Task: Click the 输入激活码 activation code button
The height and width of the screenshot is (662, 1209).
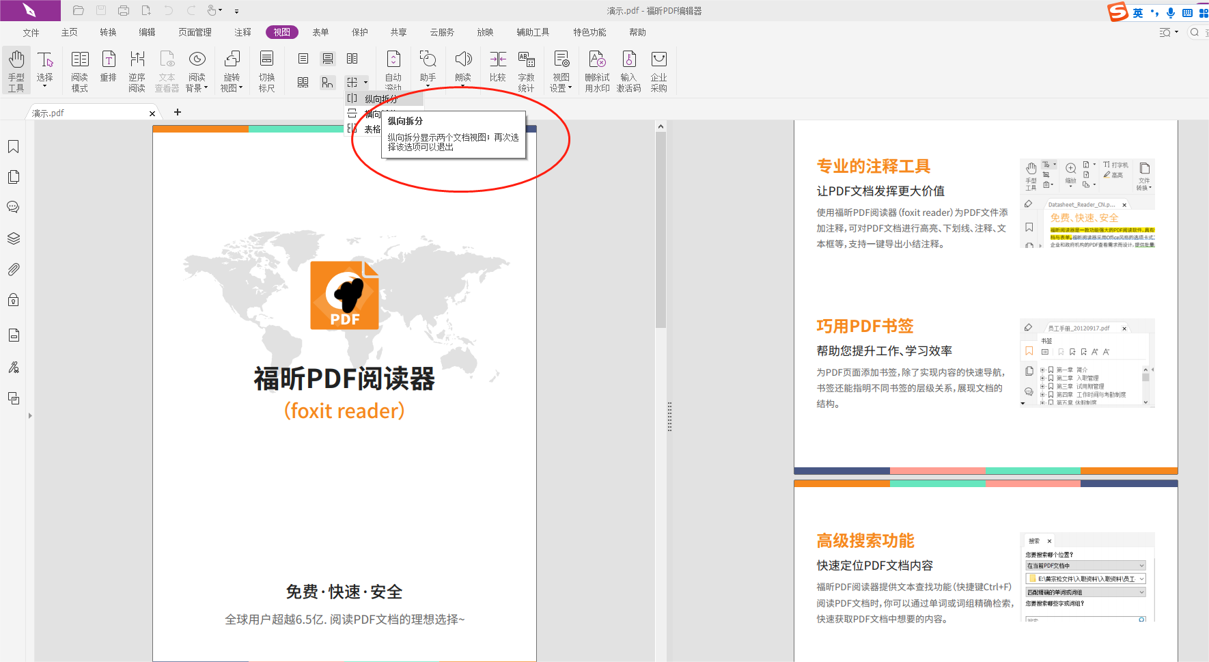Action: (628, 68)
